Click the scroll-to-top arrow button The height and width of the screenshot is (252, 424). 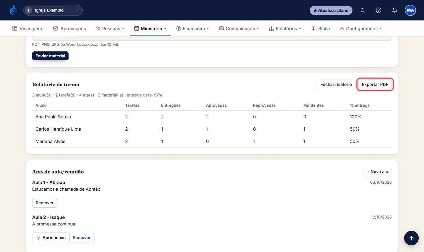(411, 238)
